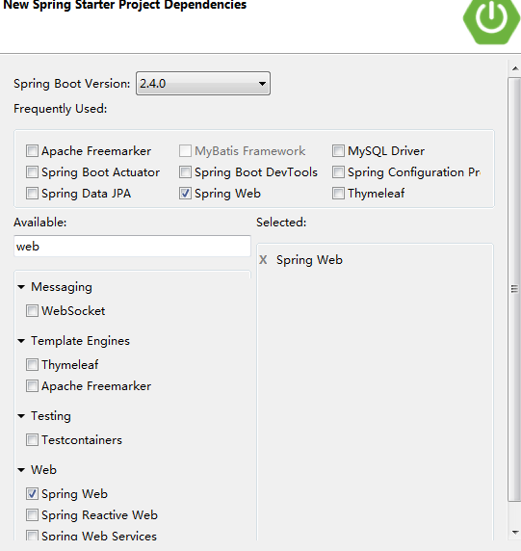Tick the WebSocket checkbox
The image size is (521, 551).
(x=32, y=311)
